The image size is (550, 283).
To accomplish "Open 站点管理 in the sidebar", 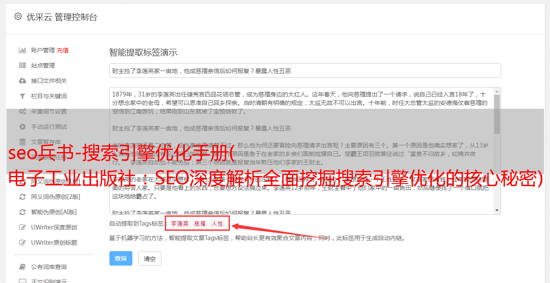I will [x=43, y=65].
